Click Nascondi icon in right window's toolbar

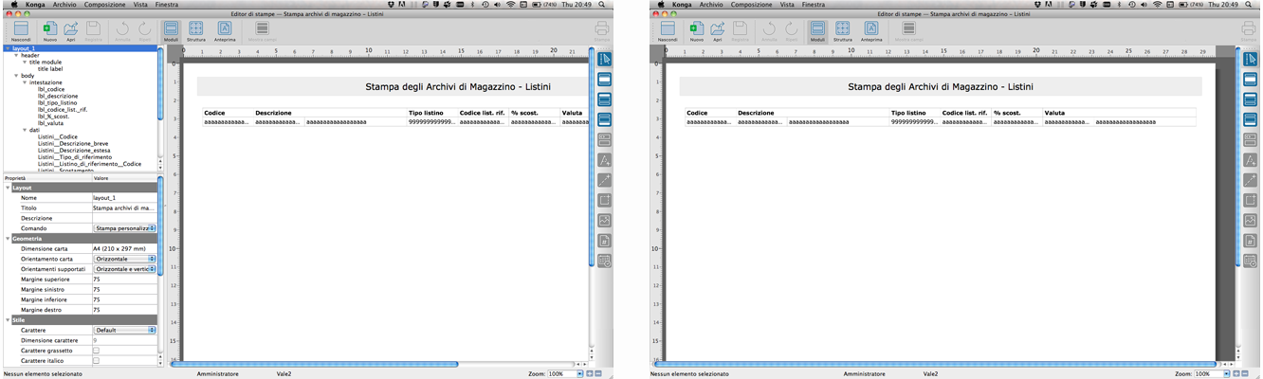tap(668, 29)
